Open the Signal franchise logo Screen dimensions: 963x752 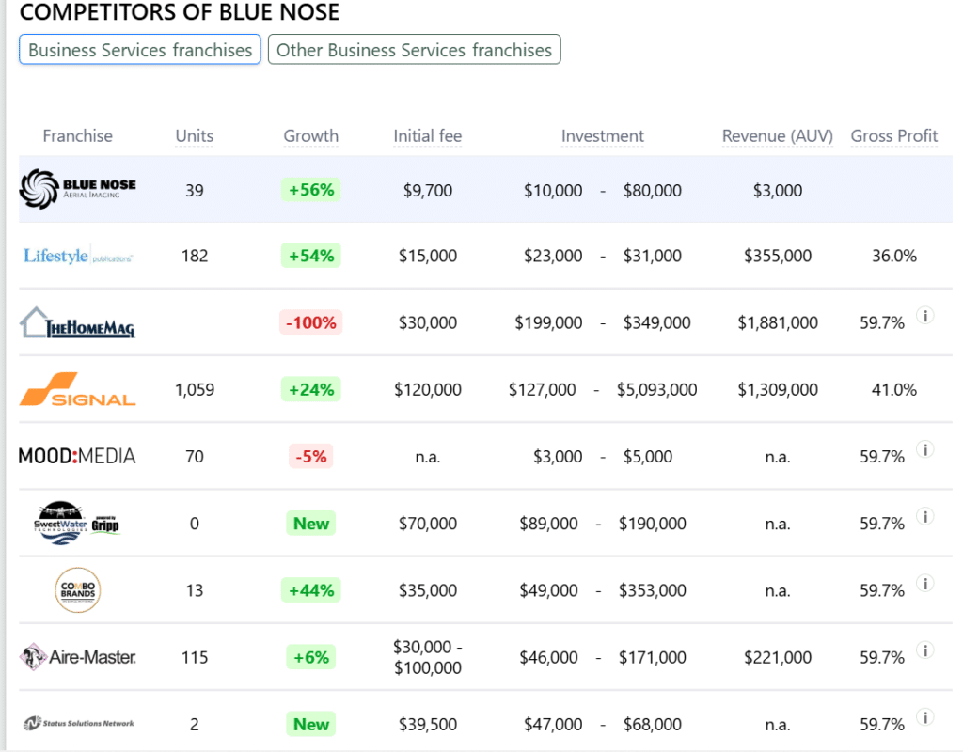pos(78,389)
